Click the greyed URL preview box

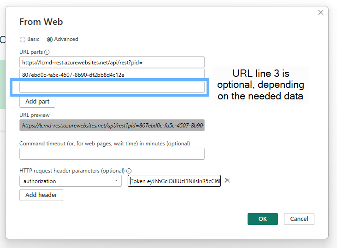[112, 125]
